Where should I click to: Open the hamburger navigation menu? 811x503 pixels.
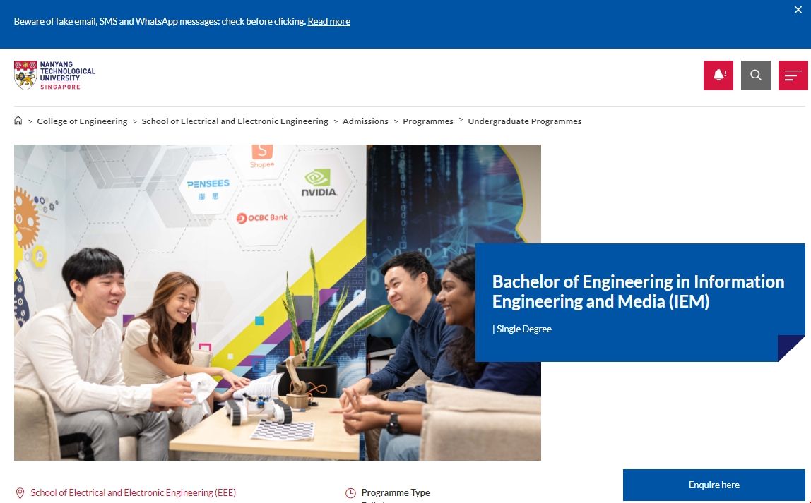(x=793, y=75)
